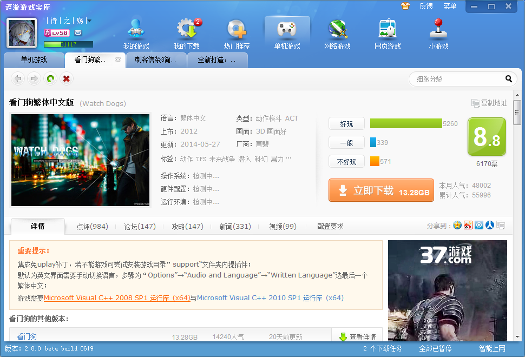Switch to the 刺客信条3简.. tab

pyautogui.click(x=156, y=60)
